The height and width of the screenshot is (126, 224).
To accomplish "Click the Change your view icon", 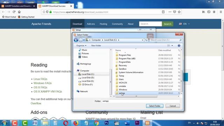I will click(169, 45).
